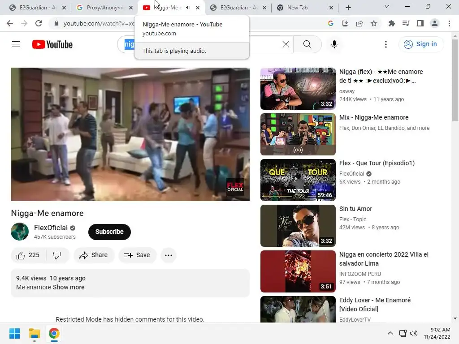The image size is (459, 344).
Task: Reload the current page
Action: [x=39, y=23]
